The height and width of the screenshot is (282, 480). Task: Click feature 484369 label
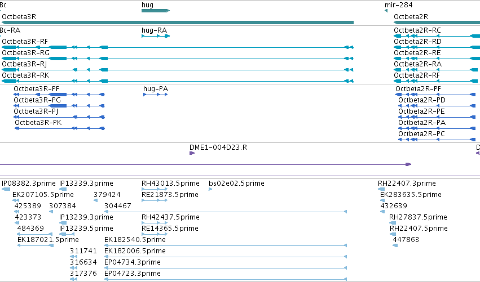click(30, 229)
